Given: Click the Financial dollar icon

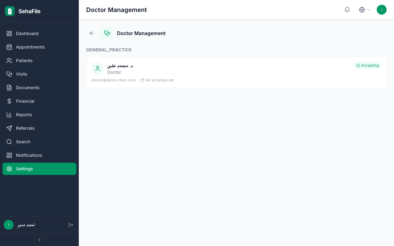Looking at the screenshot, I should (x=9, y=101).
